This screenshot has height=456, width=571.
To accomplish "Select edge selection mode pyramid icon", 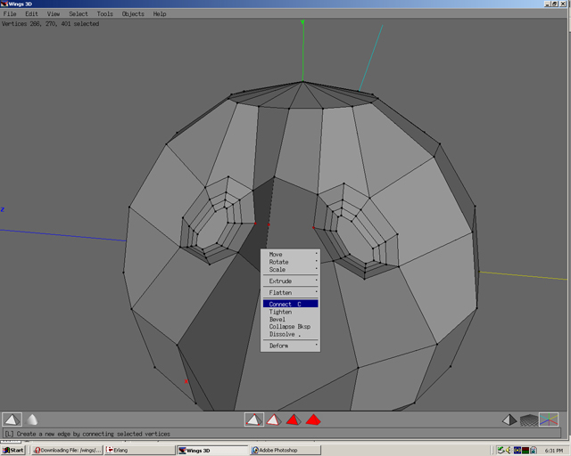I will pyautogui.click(x=274, y=420).
